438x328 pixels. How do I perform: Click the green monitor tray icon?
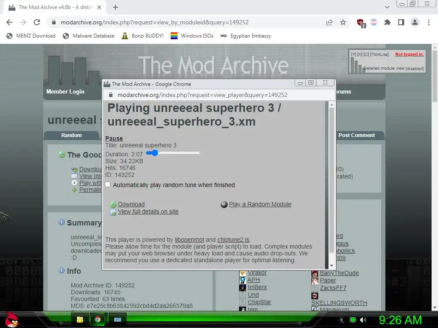coord(353,320)
